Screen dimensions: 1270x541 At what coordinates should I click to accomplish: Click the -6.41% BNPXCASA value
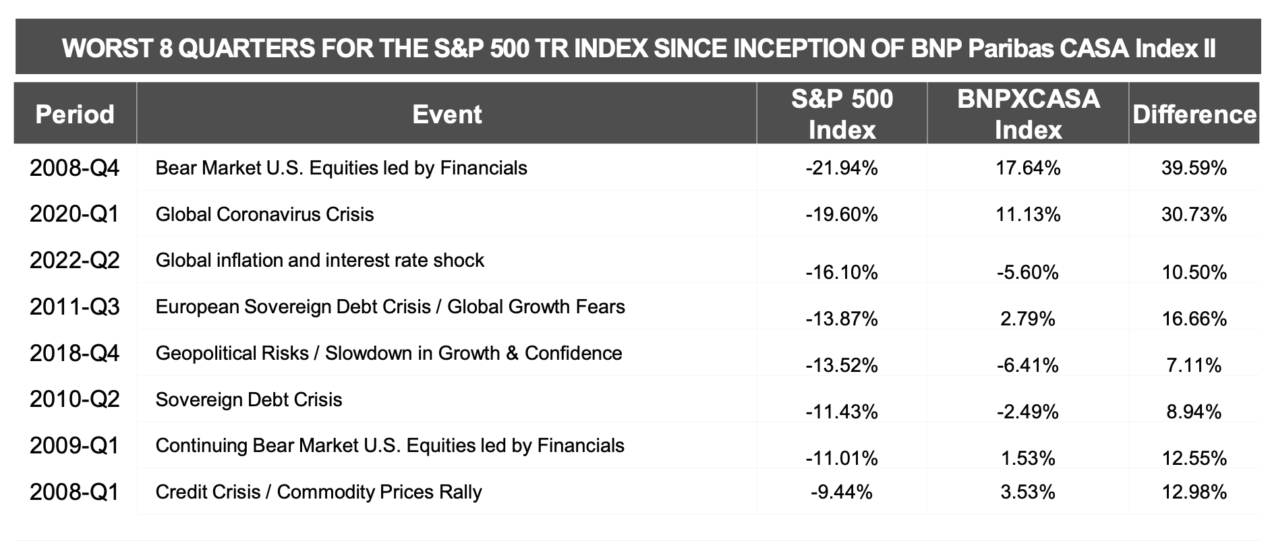pos(1028,365)
